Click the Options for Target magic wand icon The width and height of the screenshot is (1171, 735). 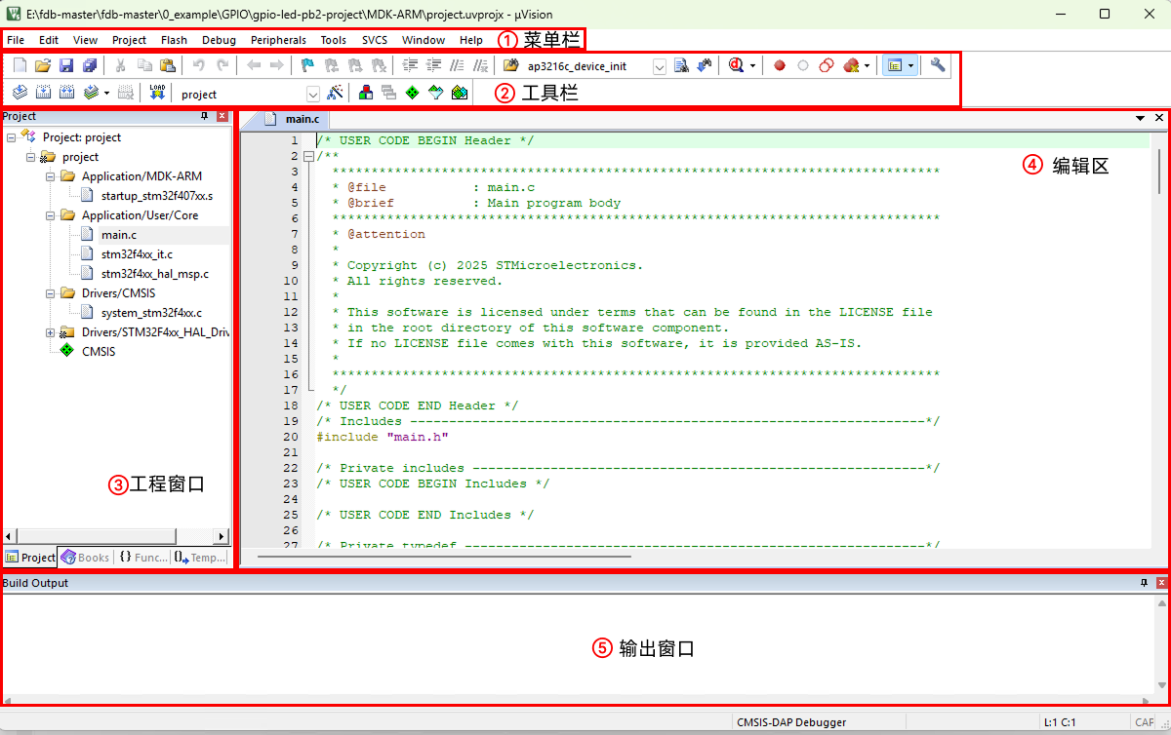click(336, 93)
